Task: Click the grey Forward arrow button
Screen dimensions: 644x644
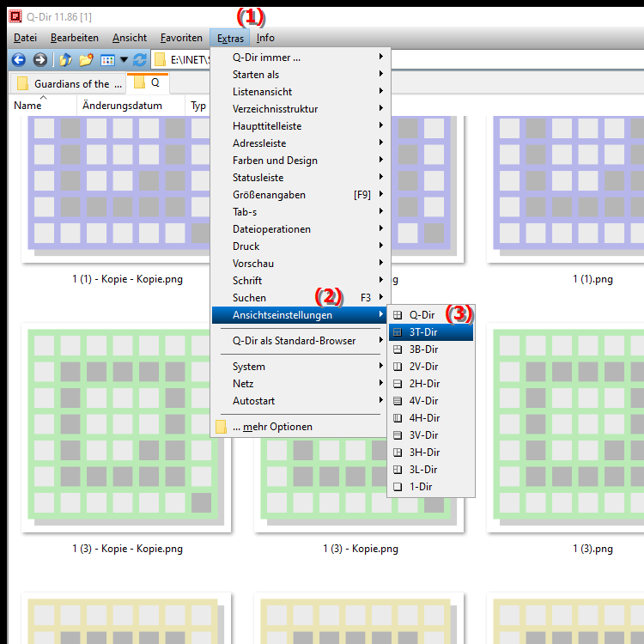Action: pos(39,60)
